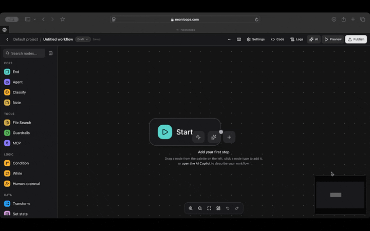The image size is (370, 231).
Task: Zoom out on the canvas
Action: 200,208
